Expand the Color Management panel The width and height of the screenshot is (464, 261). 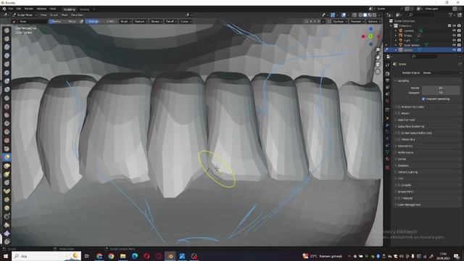(x=409, y=204)
